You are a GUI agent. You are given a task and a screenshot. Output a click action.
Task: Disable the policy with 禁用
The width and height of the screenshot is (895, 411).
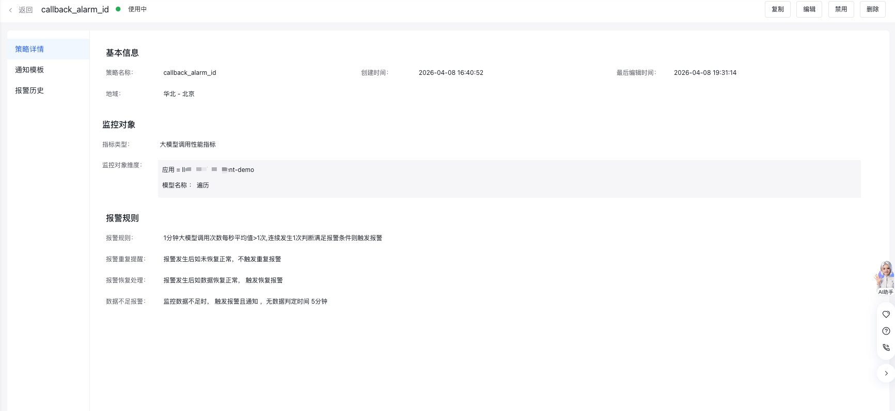click(x=841, y=9)
